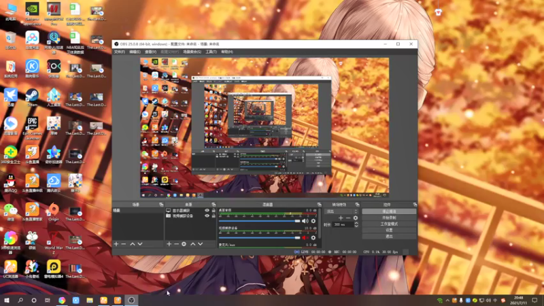Undock 场景 panel via pop-out icon
544x306 pixels.
[x=161, y=205]
